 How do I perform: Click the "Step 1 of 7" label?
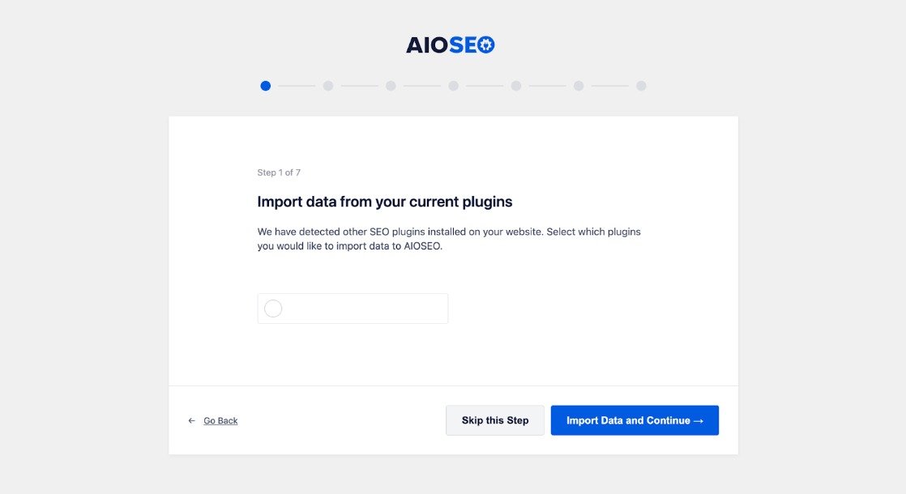[x=279, y=172]
